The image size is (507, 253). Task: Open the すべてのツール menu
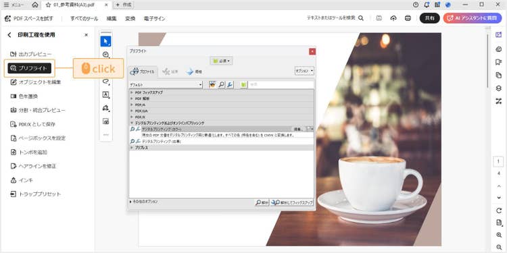(84, 18)
